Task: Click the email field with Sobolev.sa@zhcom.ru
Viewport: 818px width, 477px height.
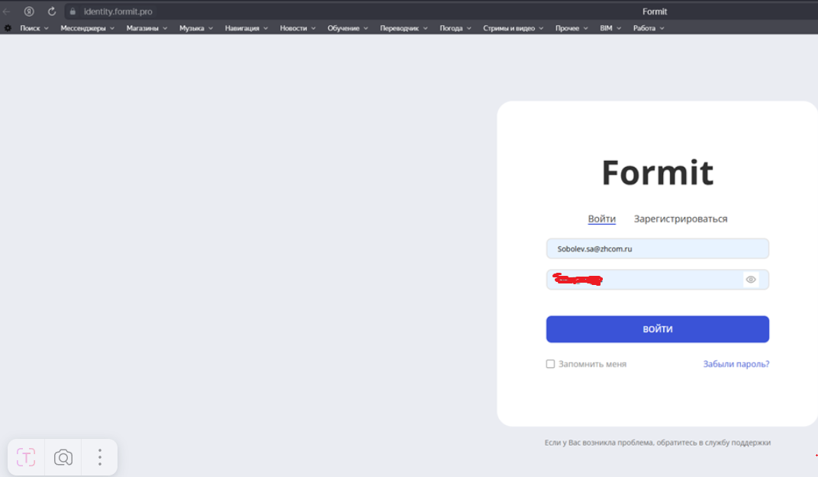Action: point(657,249)
